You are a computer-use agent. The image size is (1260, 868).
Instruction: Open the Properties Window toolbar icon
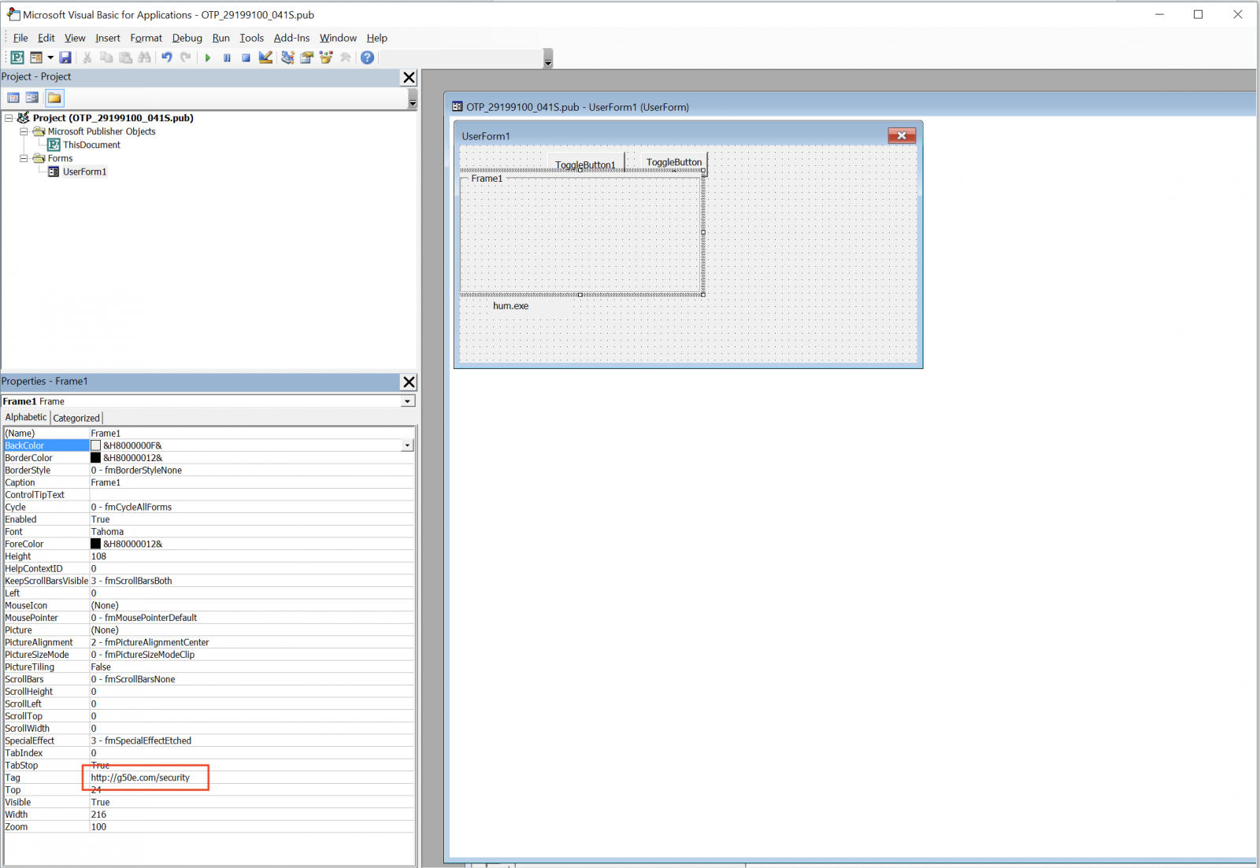click(306, 57)
